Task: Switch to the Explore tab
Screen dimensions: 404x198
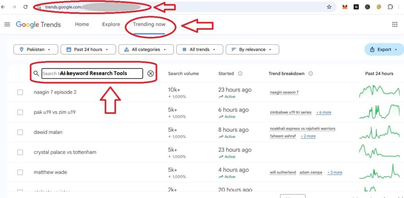Action: (x=111, y=24)
